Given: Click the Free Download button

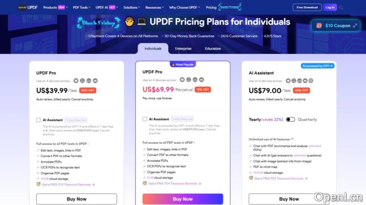Looking at the screenshot, I should 307,7.
